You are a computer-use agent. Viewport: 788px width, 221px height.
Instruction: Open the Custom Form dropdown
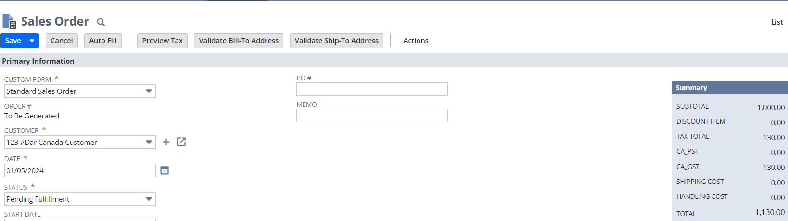pos(80,91)
